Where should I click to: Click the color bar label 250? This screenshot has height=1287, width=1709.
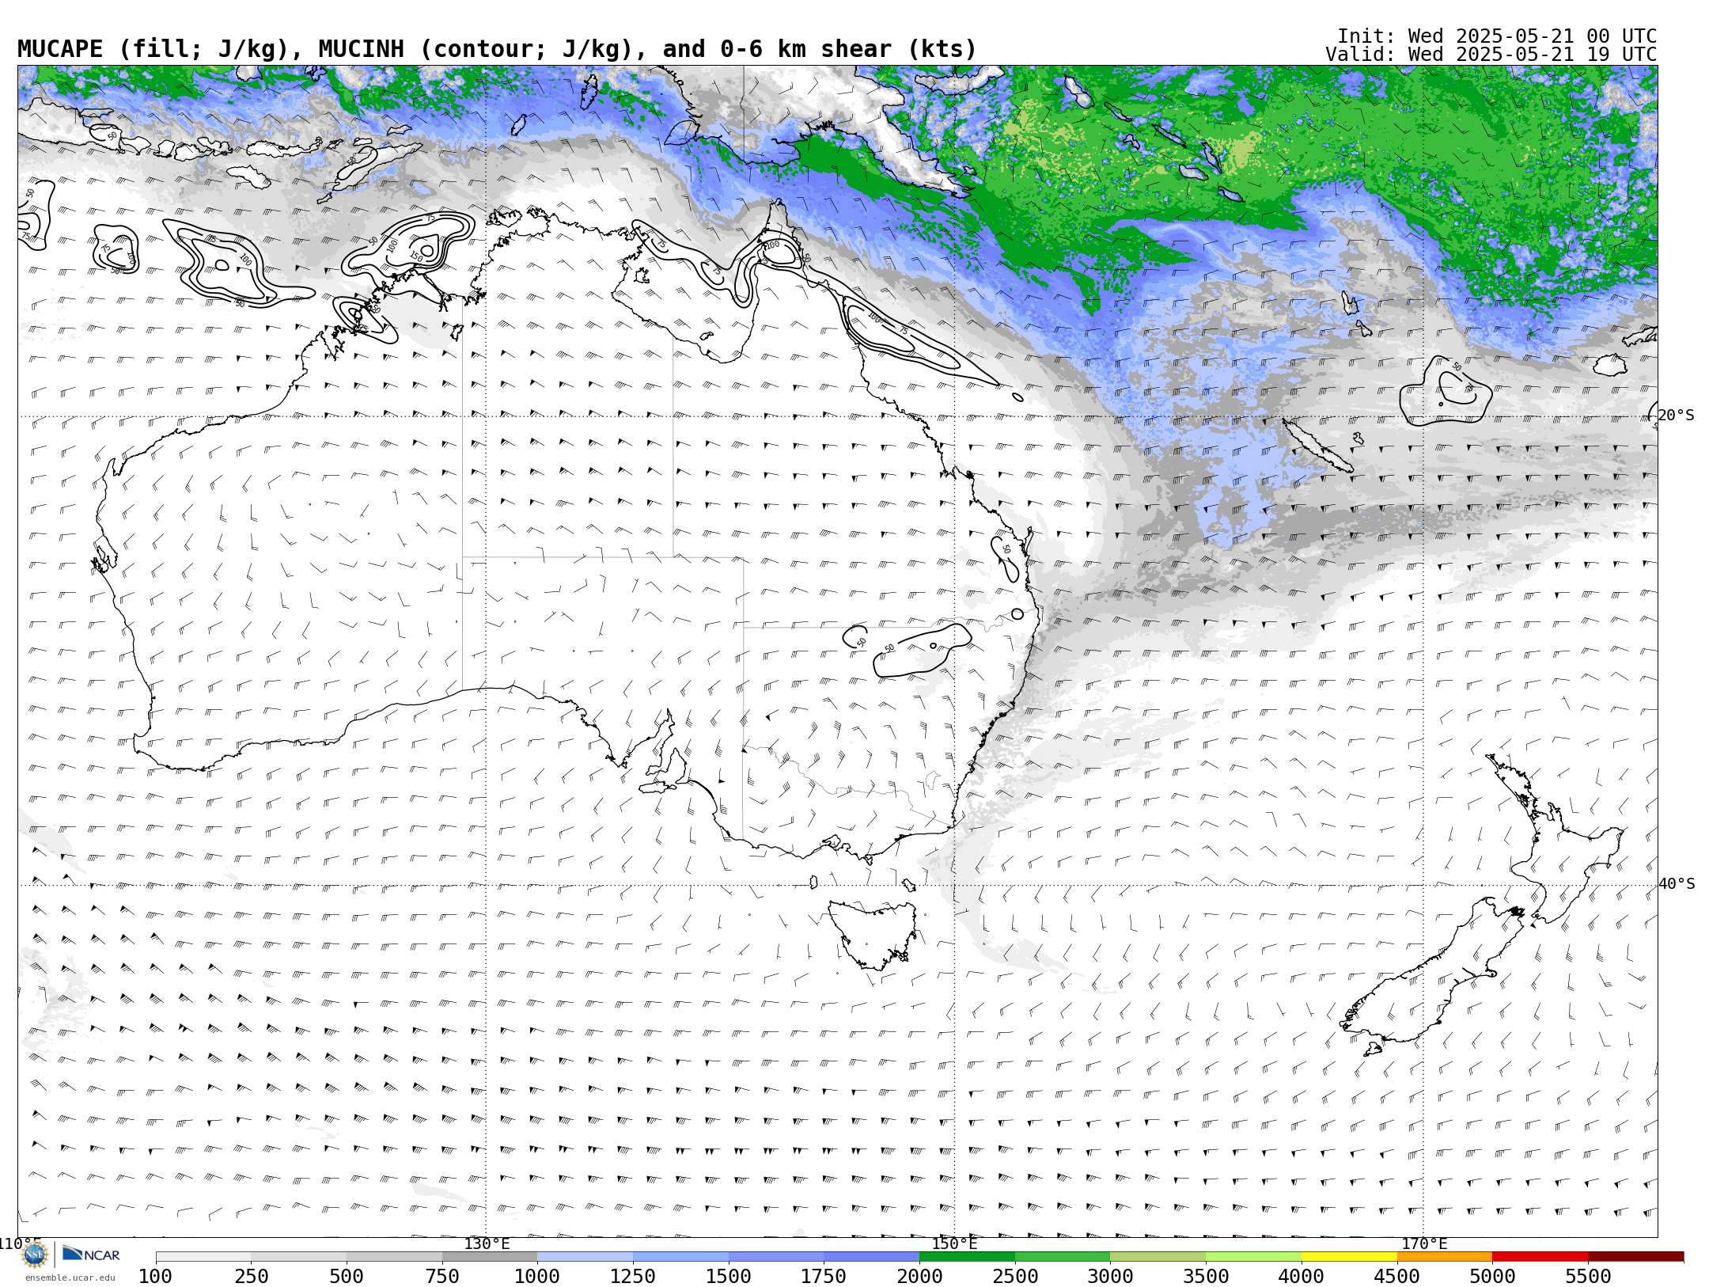click(x=252, y=1277)
